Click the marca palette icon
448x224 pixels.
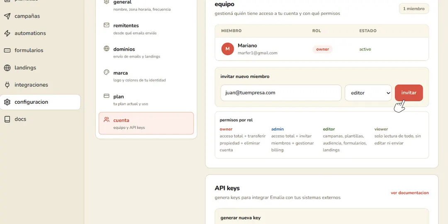click(x=106, y=72)
